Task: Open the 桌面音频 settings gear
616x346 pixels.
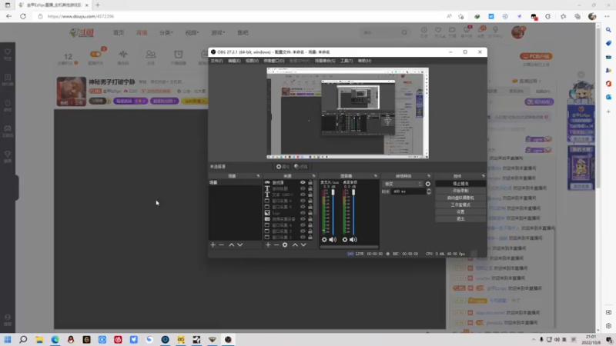Action: [x=344, y=240]
